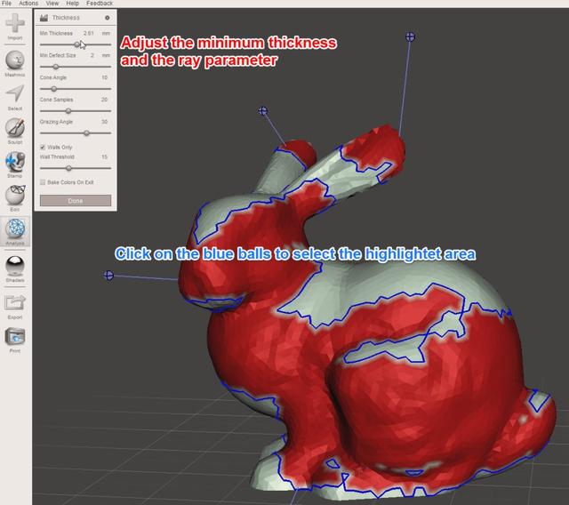Enable Bake Colors On Exit checkbox
Screen dimensions: 569x505
tap(43, 182)
